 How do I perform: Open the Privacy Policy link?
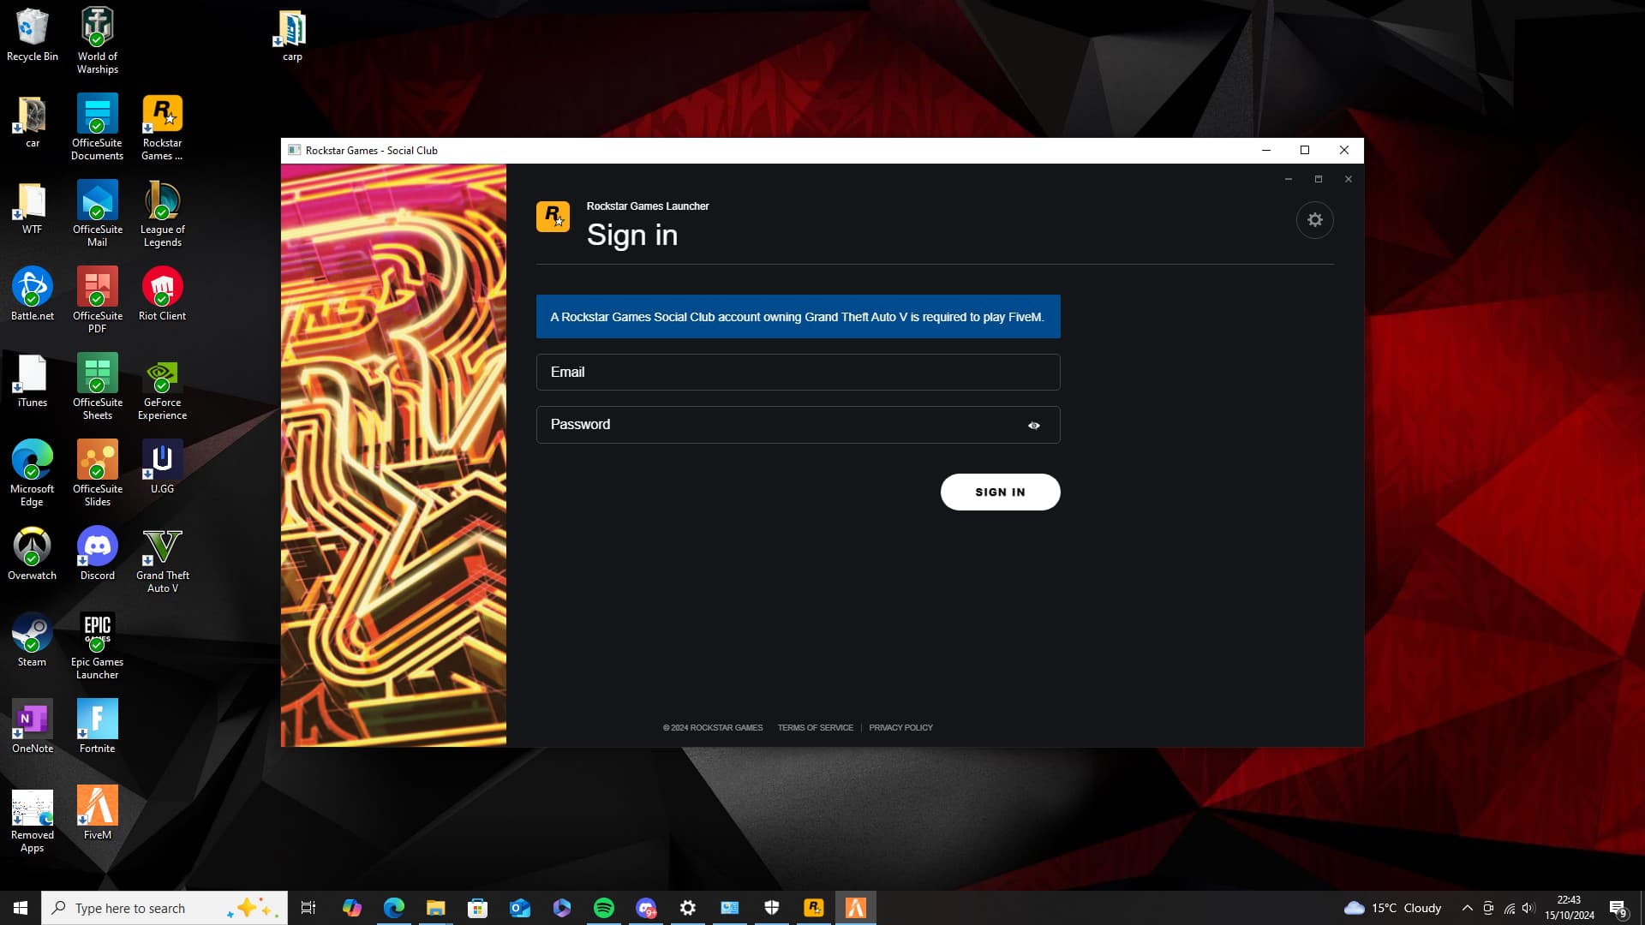pyautogui.click(x=900, y=728)
